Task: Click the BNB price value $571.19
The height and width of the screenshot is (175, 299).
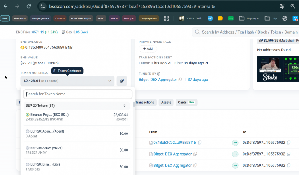Action: tap(38, 32)
